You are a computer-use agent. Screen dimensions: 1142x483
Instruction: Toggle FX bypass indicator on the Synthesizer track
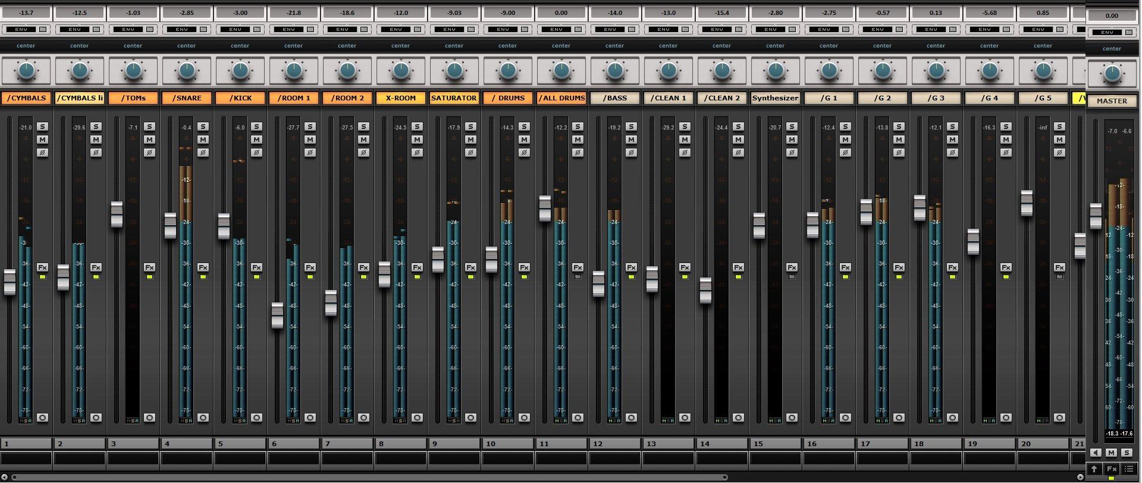tap(792, 277)
